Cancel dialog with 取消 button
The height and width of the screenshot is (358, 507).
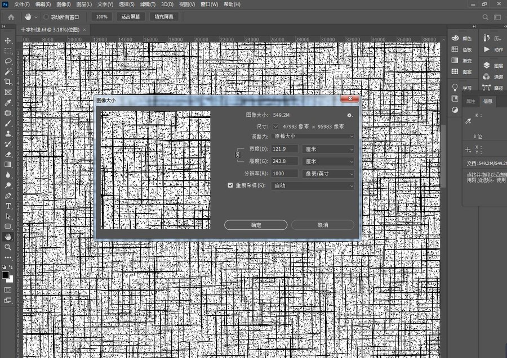(x=323, y=225)
